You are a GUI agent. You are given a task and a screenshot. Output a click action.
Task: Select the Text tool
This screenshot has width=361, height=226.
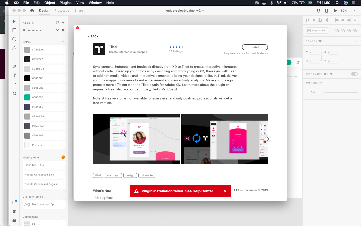14,75
